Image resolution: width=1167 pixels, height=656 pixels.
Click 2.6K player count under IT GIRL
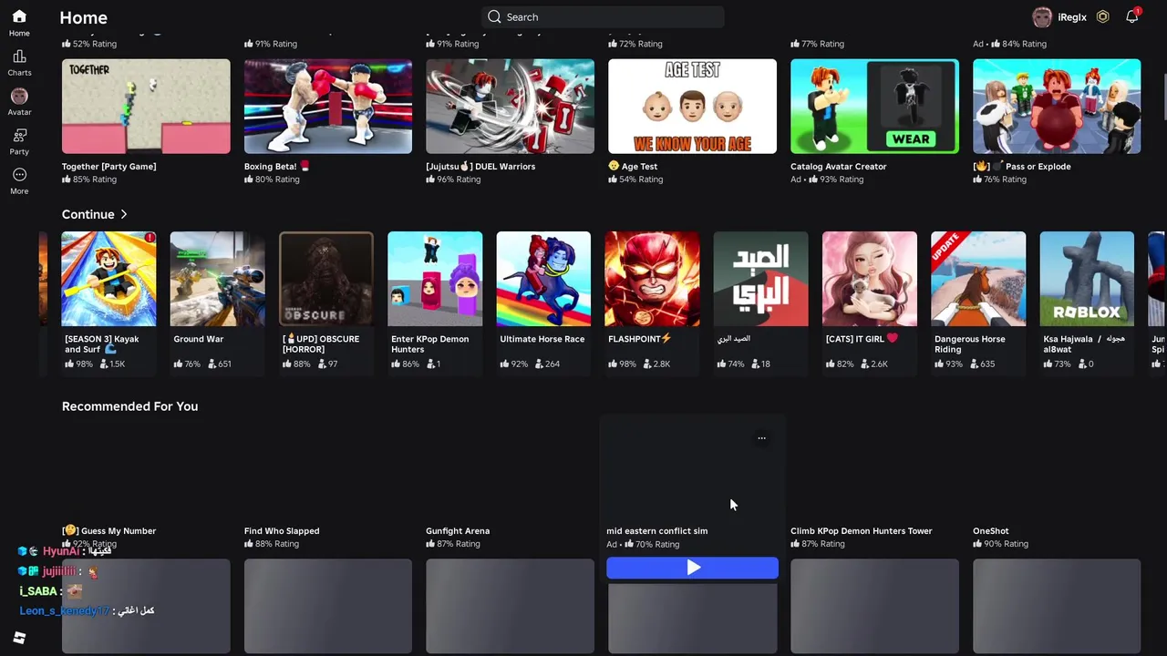coord(873,364)
